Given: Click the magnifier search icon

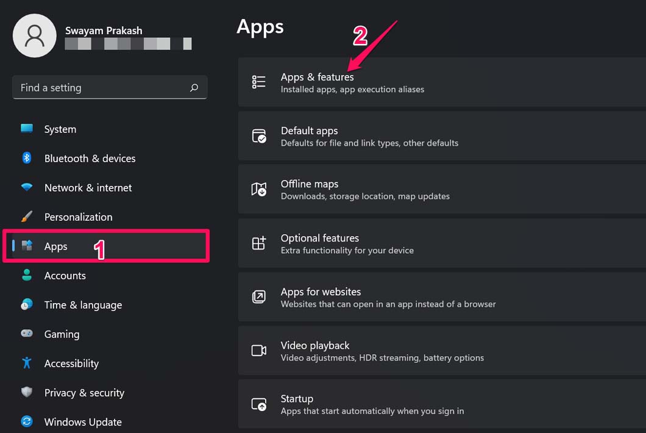Looking at the screenshot, I should point(194,87).
